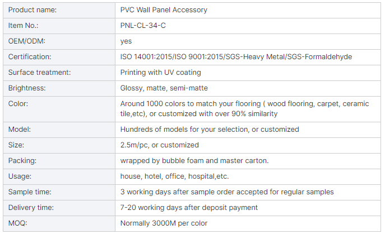Select the "yes" value for OEM/ODM
Screen dimensions: 385x234
126,41
